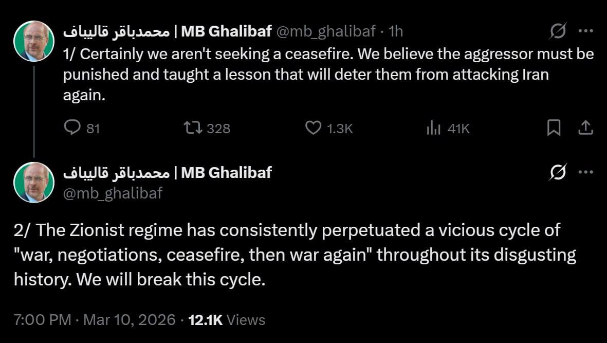This screenshot has width=607, height=343.
Task: Click the reply icon on first tweet
Action: pyautogui.click(x=71, y=128)
